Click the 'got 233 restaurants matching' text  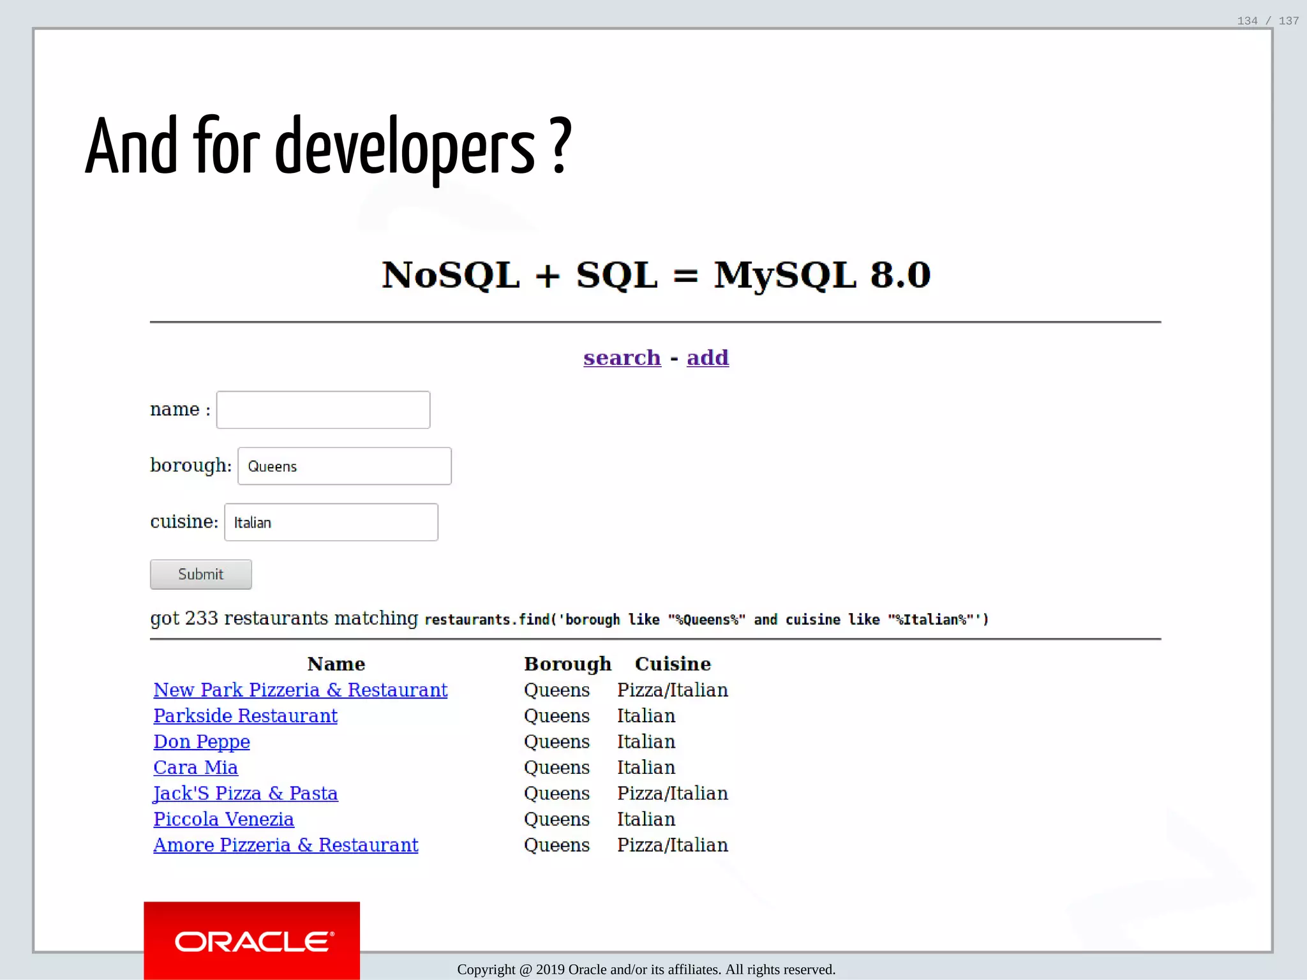284,618
